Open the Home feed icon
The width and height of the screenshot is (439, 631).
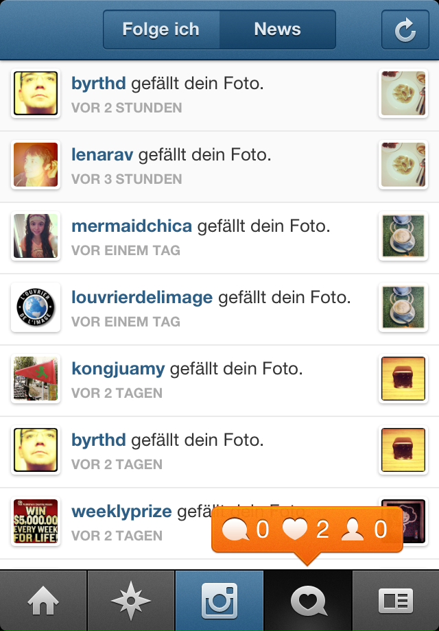(x=43, y=600)
